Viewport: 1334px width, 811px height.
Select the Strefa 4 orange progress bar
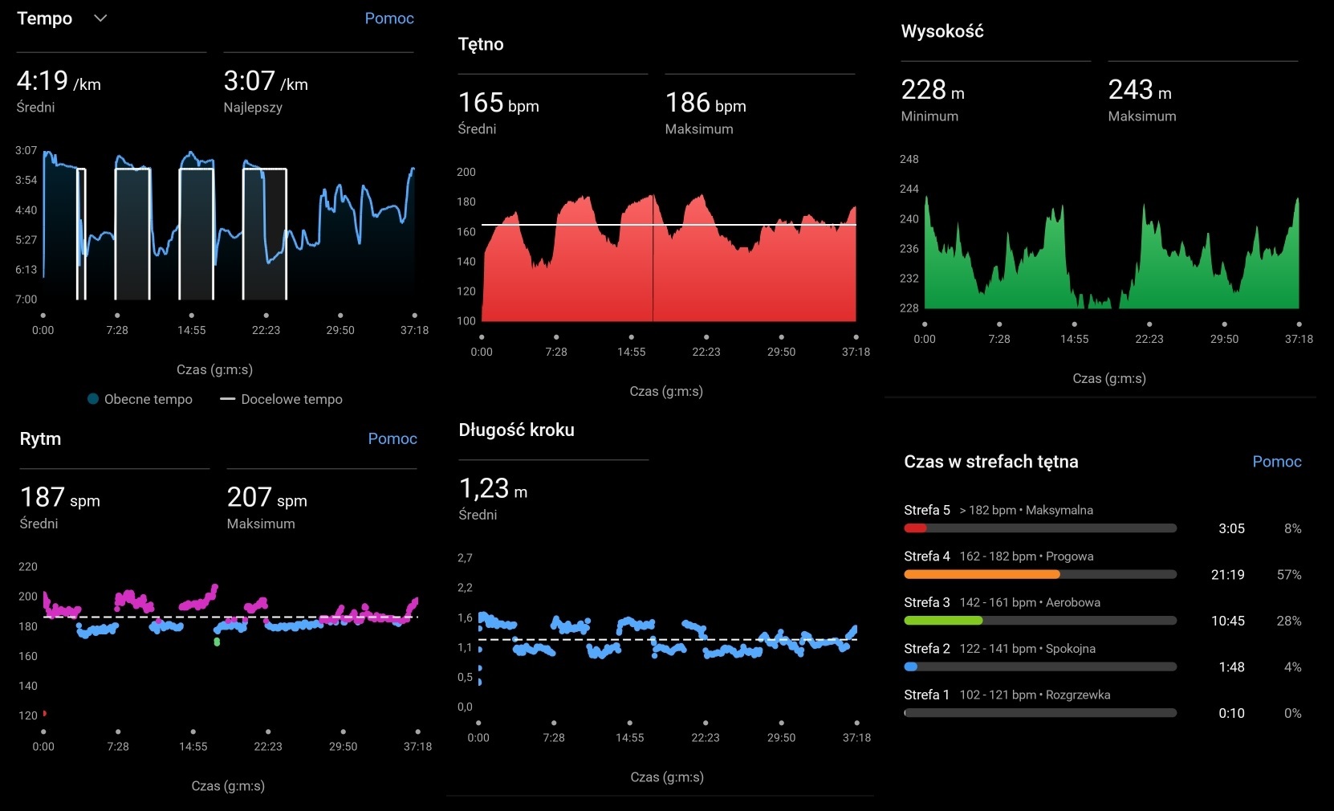pyautogui.click(x=1039, y=574)
